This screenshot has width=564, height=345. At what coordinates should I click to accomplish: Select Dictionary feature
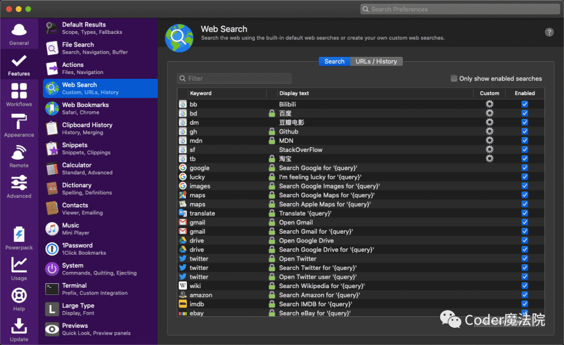click(x=100, y=188)
